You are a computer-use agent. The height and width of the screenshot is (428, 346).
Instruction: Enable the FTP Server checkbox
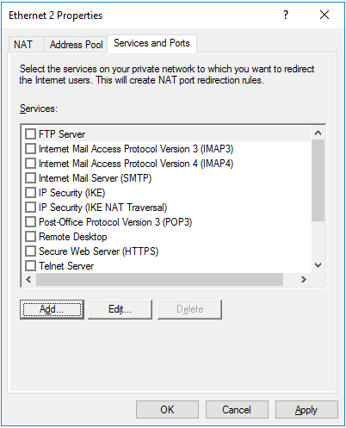[x=30, y=134]
